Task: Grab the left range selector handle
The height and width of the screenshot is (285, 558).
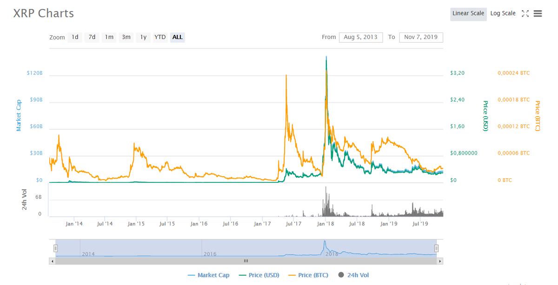Action: (x=56, y=248)
